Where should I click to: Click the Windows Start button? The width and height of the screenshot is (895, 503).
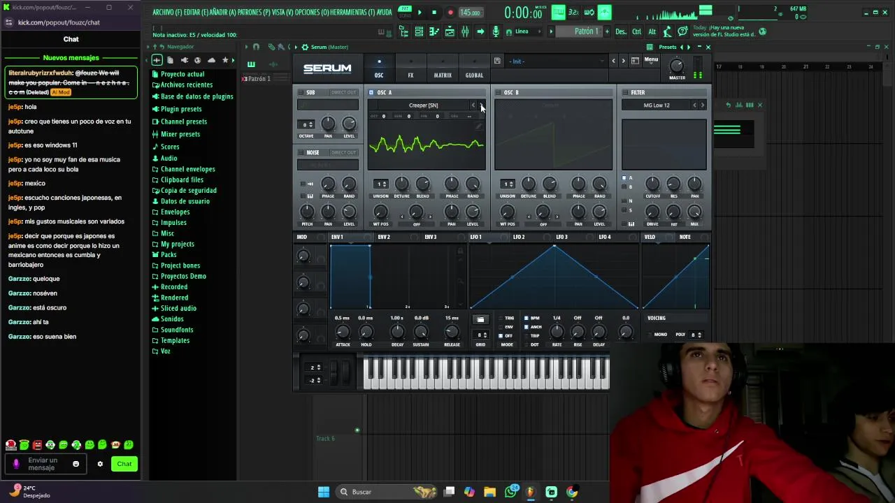pos(324,492)
